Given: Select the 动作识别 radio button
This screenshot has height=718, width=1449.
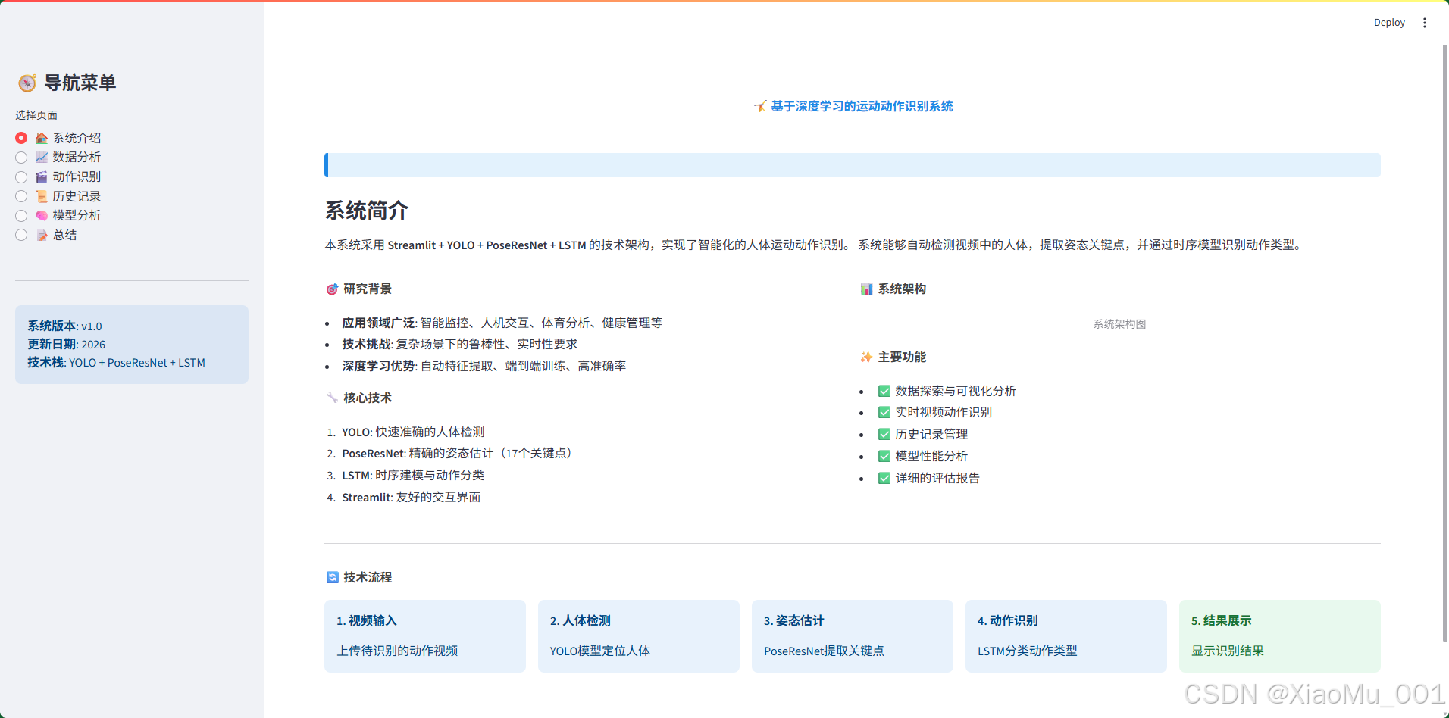Looking at the screenshot, I should 21,177.
